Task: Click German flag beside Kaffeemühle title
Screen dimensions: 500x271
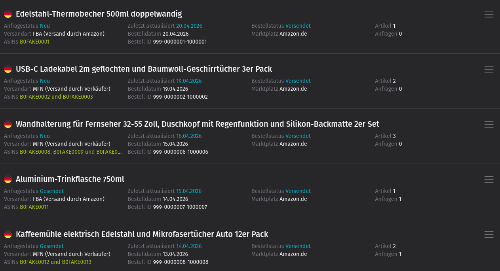Action: (x=8, y=235)
